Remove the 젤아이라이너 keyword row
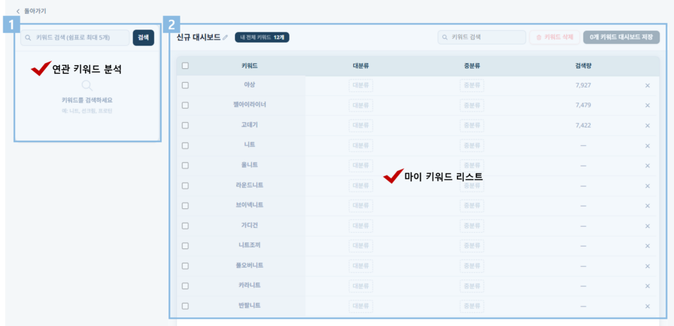The image size is (674, 326). click(648, 106)
